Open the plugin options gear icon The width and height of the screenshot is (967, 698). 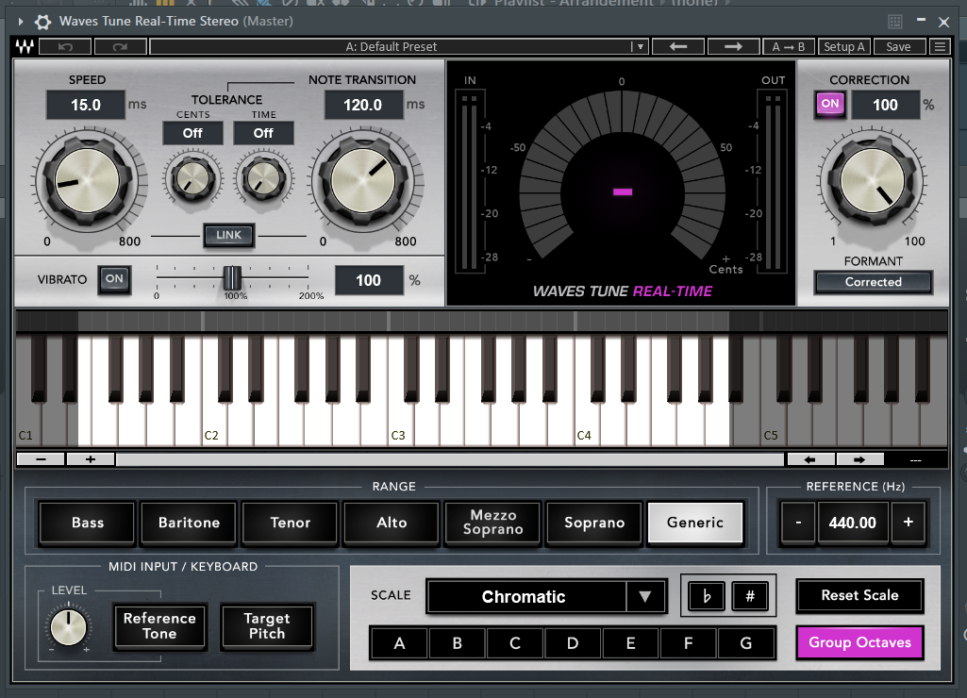coord(42,23)
